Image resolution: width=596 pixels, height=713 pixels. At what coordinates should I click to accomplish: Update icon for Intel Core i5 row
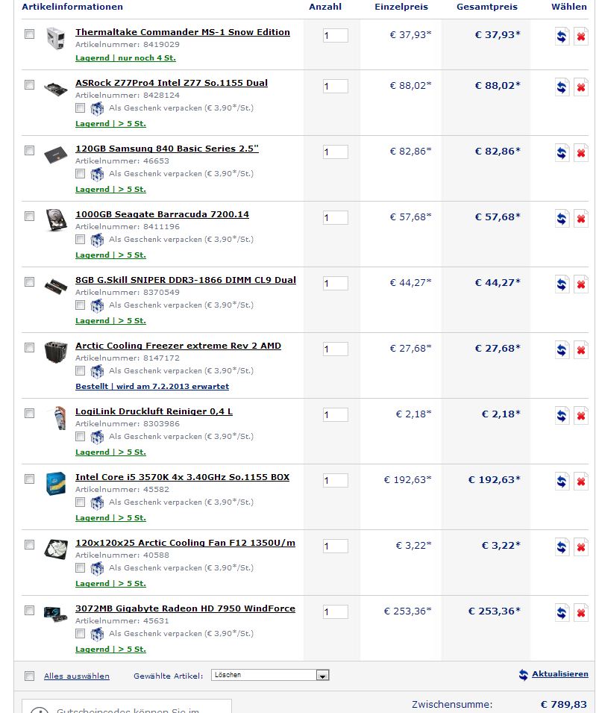(562, 482)
